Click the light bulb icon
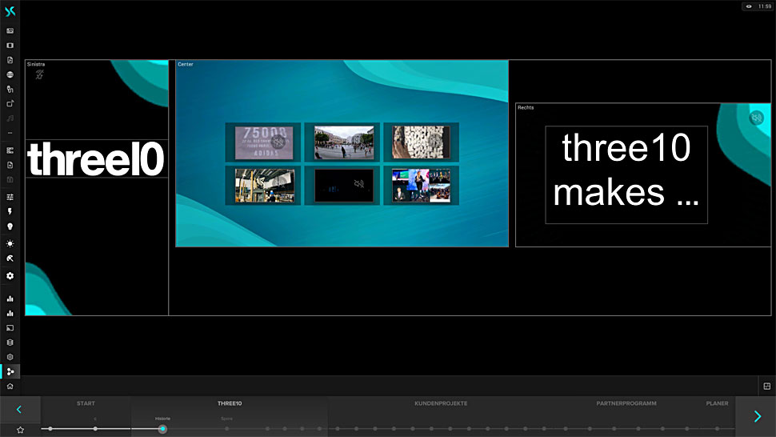 (10, 227)
